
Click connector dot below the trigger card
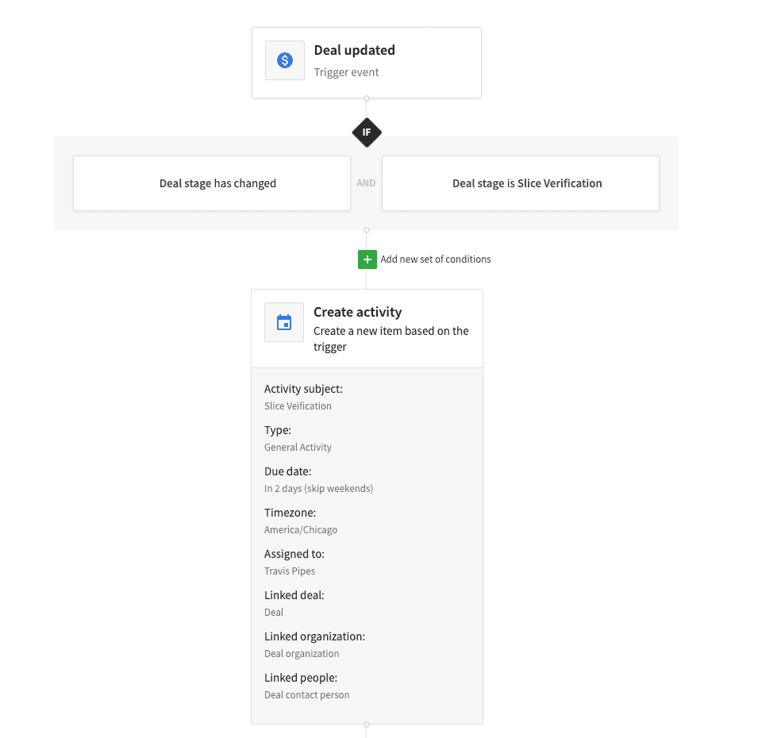[x=367, y=98]
